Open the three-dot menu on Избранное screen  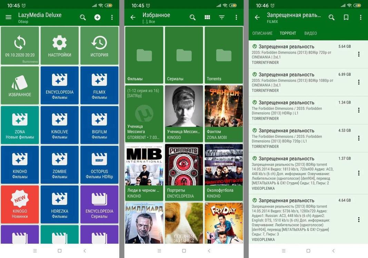point(236,17)
